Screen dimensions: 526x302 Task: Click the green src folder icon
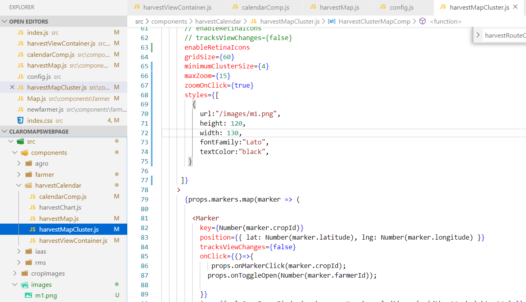[x=20, y=141]
